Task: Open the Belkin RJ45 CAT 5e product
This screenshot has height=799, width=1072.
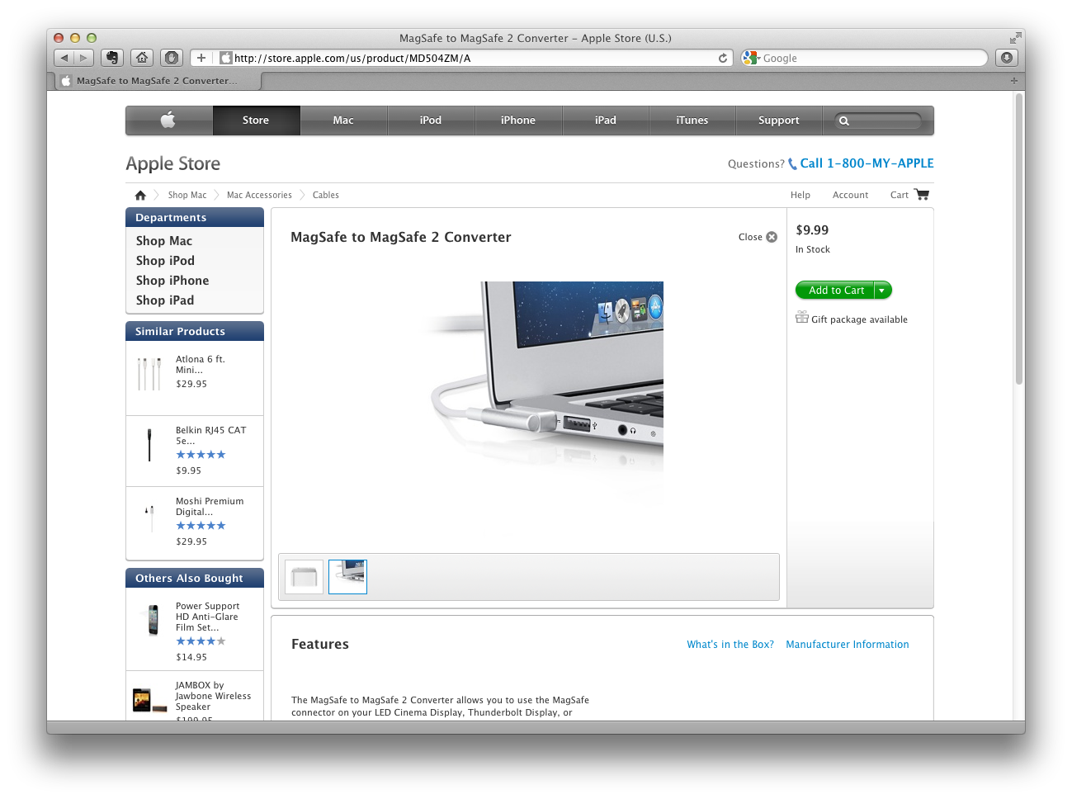Action: [x=210, y=436]
